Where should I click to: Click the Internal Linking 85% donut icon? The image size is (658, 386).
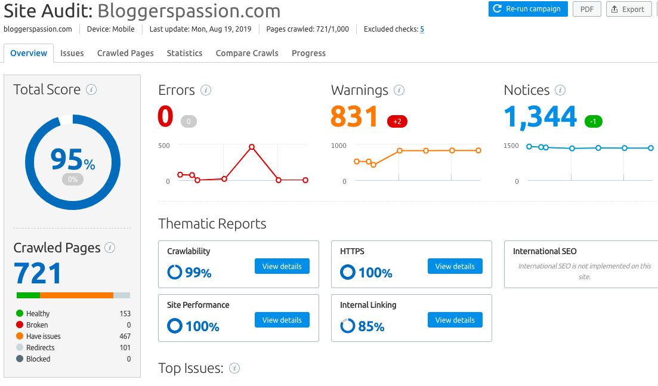(347, 326)
